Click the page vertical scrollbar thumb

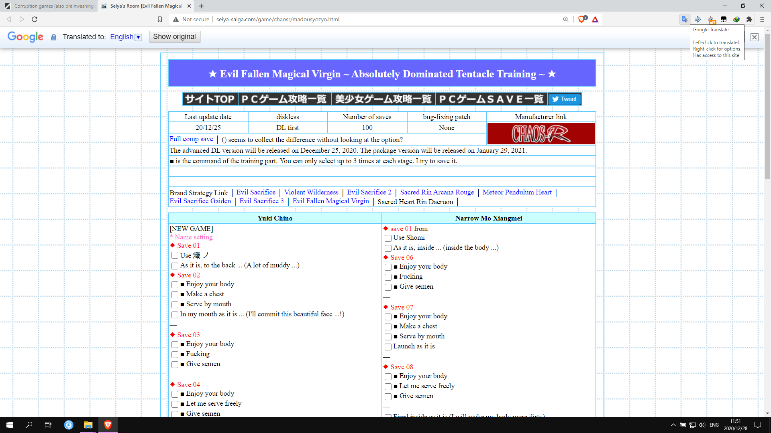pos(767,106)
